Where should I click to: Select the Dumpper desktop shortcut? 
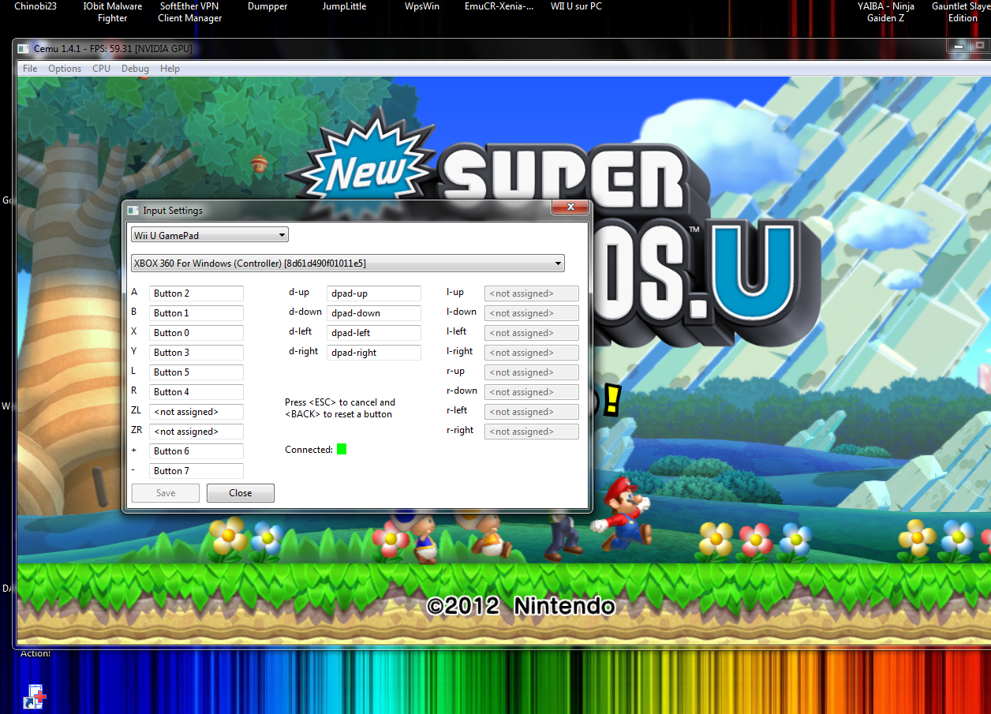(x=267, y=7)
